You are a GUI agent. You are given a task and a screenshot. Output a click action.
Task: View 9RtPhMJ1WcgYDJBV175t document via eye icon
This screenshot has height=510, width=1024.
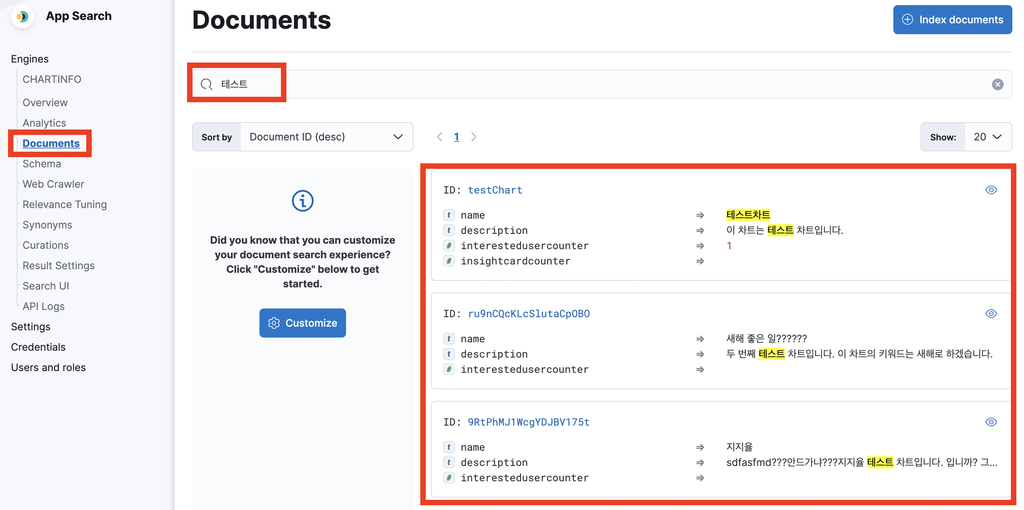tap(991, 422)
